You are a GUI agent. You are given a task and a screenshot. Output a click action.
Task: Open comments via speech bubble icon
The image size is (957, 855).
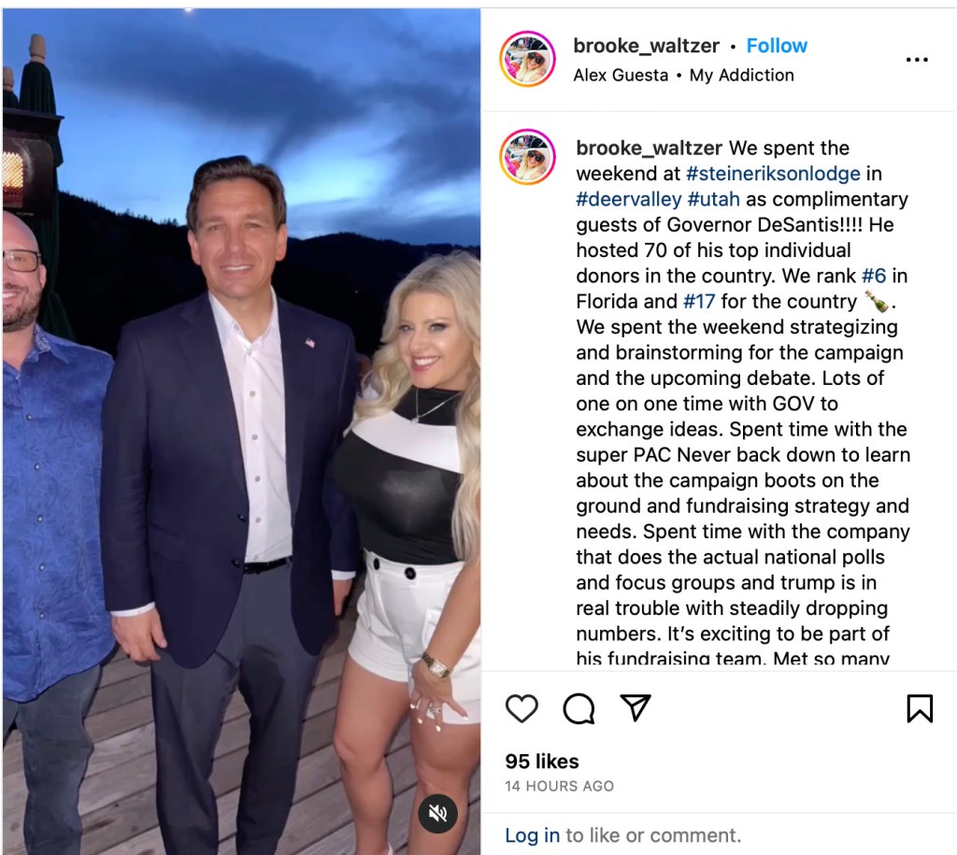click(x=578, y=708)
